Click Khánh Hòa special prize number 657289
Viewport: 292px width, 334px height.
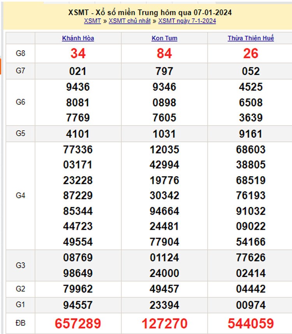coord(78,323)
